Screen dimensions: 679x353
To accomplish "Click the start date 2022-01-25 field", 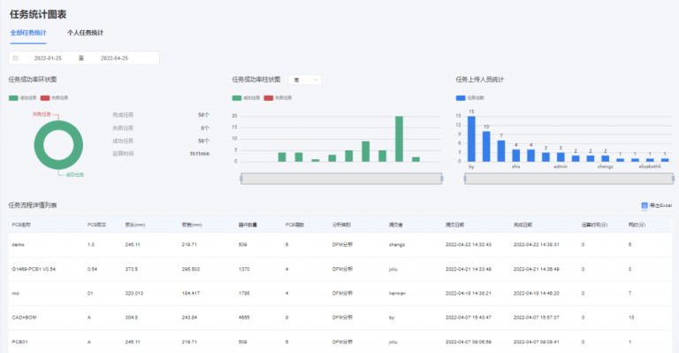I will point(48,58).
